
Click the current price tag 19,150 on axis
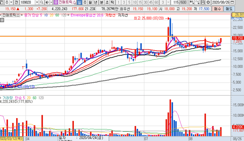238,38
